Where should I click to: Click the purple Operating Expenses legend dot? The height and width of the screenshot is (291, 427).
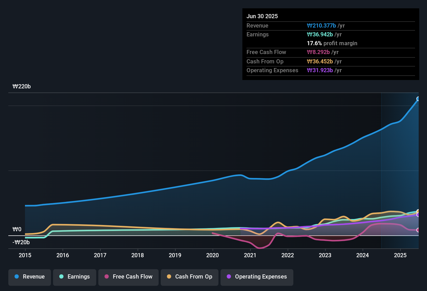coord(229,277)
